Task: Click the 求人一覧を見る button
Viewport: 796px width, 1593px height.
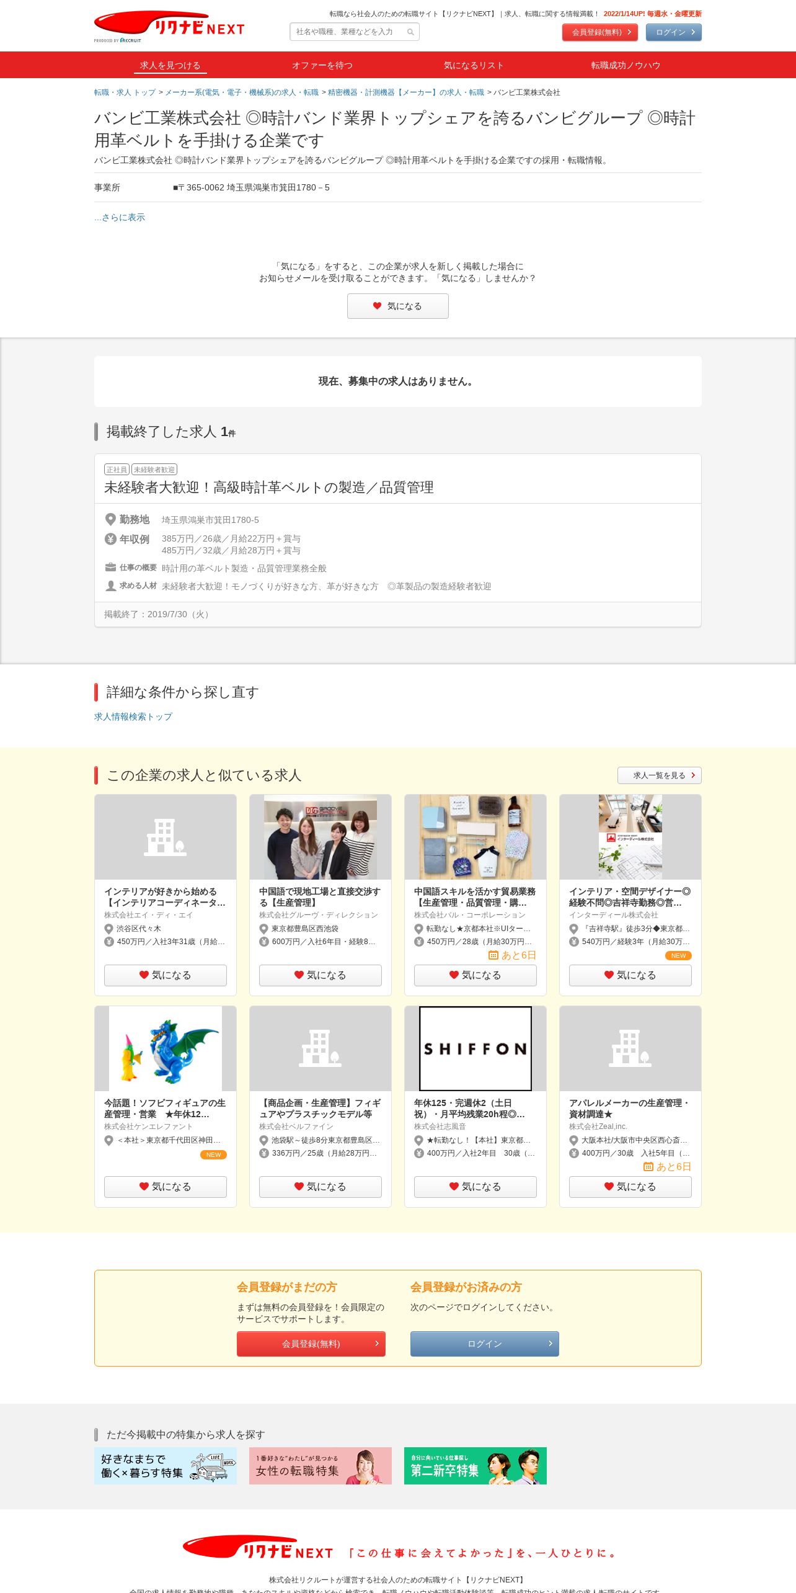Action: pos(660,775)
